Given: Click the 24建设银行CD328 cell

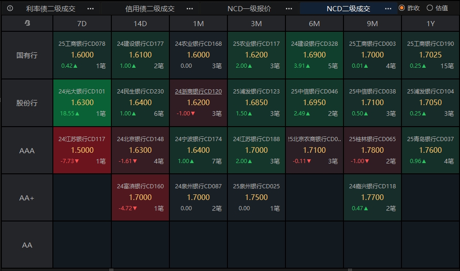Looking at the screenshot, I should point(314,55).
